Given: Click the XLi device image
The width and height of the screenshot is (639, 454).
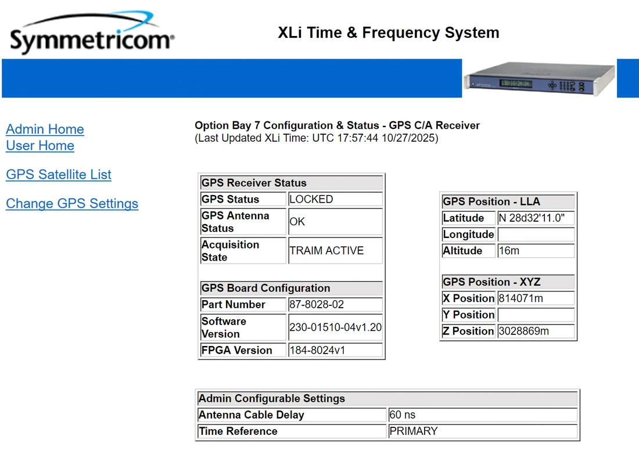Looking at the screenshot, I should point(539,78).
